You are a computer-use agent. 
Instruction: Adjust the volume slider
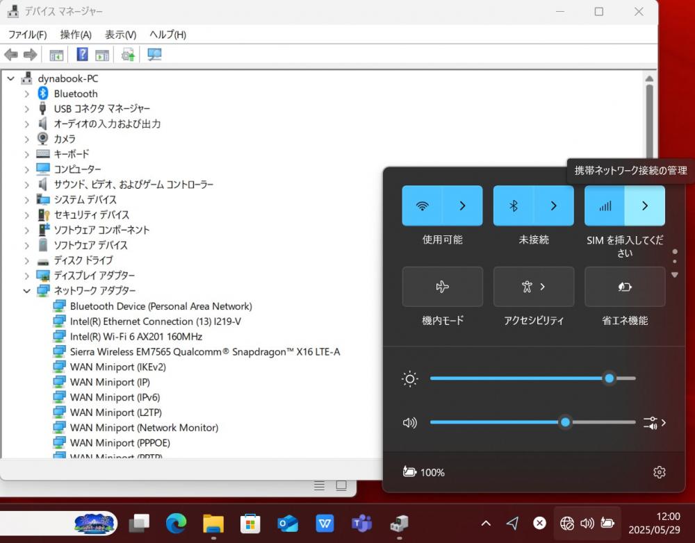click(533, 422)
